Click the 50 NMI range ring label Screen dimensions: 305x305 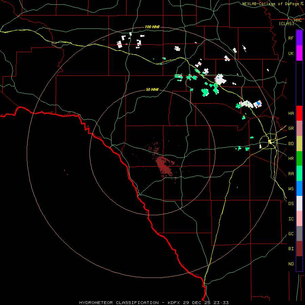point(152,89)
